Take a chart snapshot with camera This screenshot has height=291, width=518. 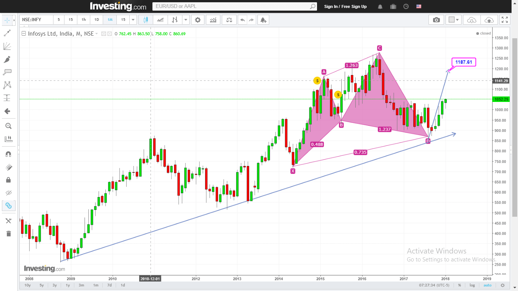[x=436, y=20]
